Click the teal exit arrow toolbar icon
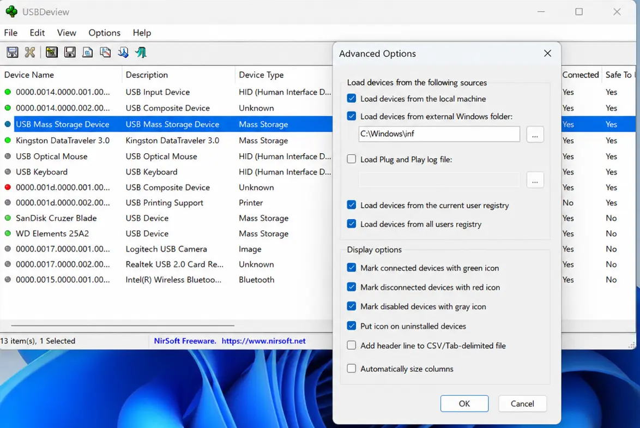 point(141,52)
